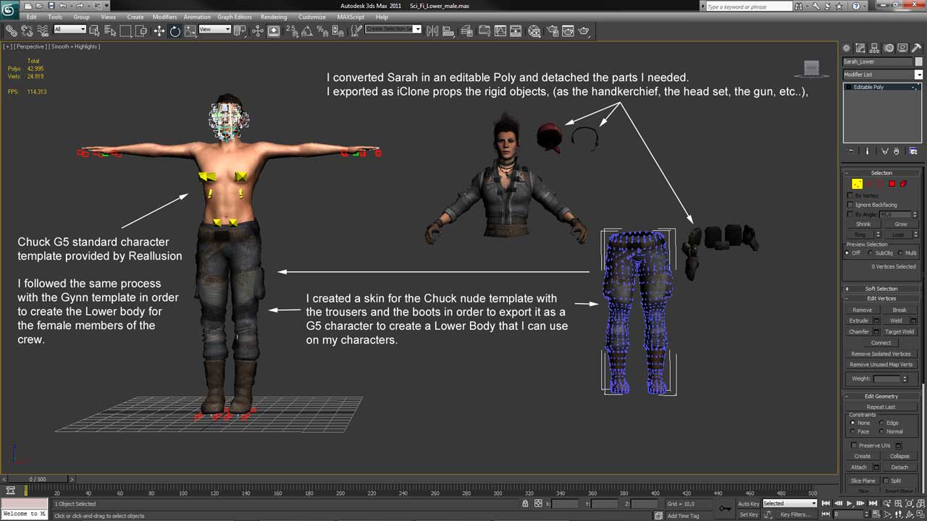Select Element sub-object level icon
The image size is (927, 521).
[904, 184]
